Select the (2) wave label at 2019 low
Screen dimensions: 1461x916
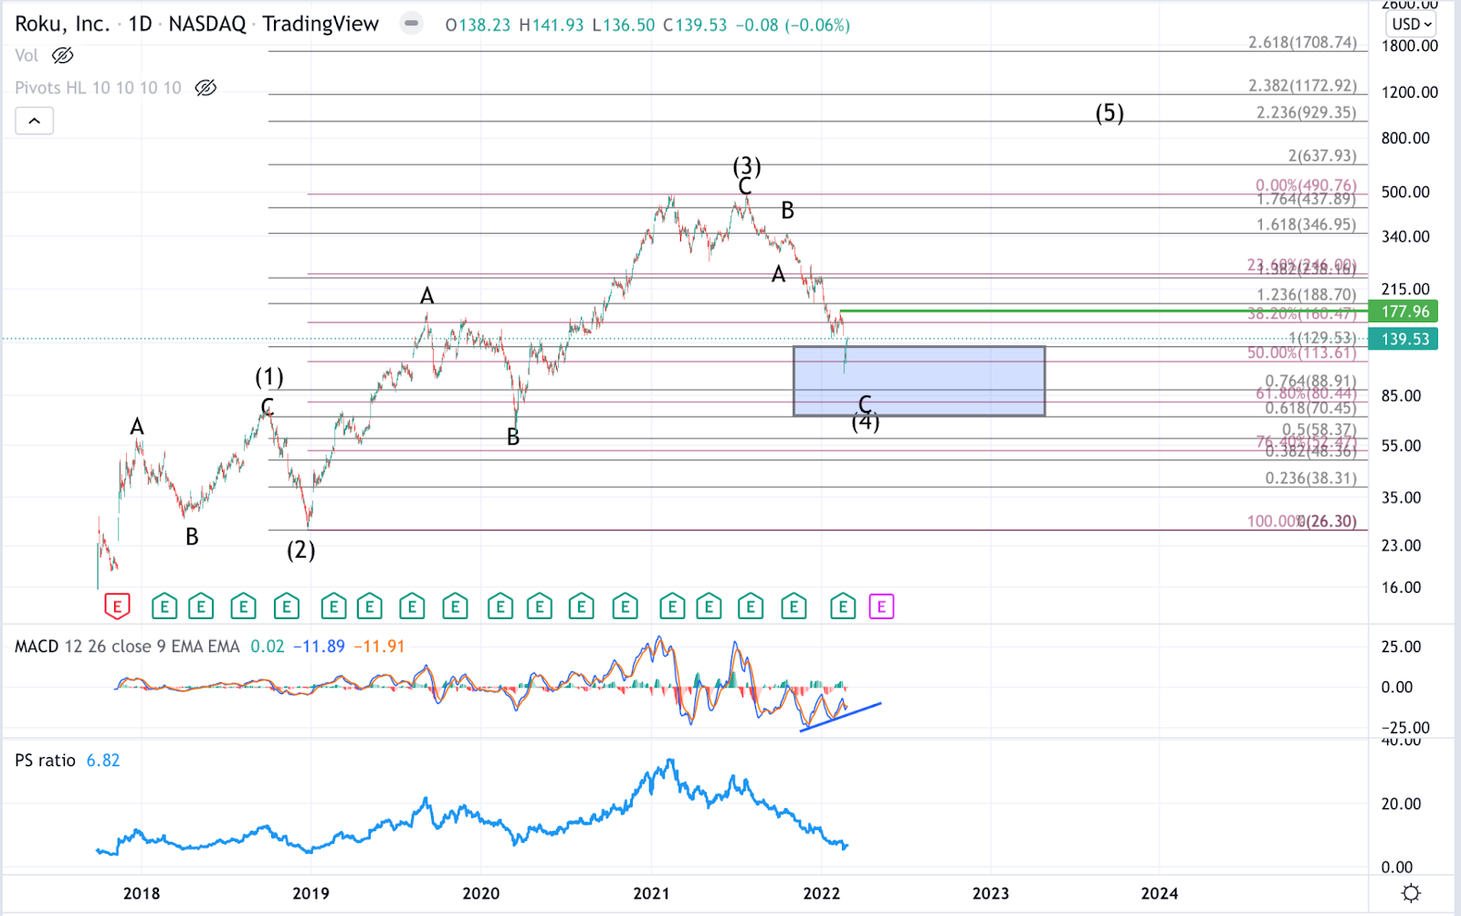click(301, 550)
